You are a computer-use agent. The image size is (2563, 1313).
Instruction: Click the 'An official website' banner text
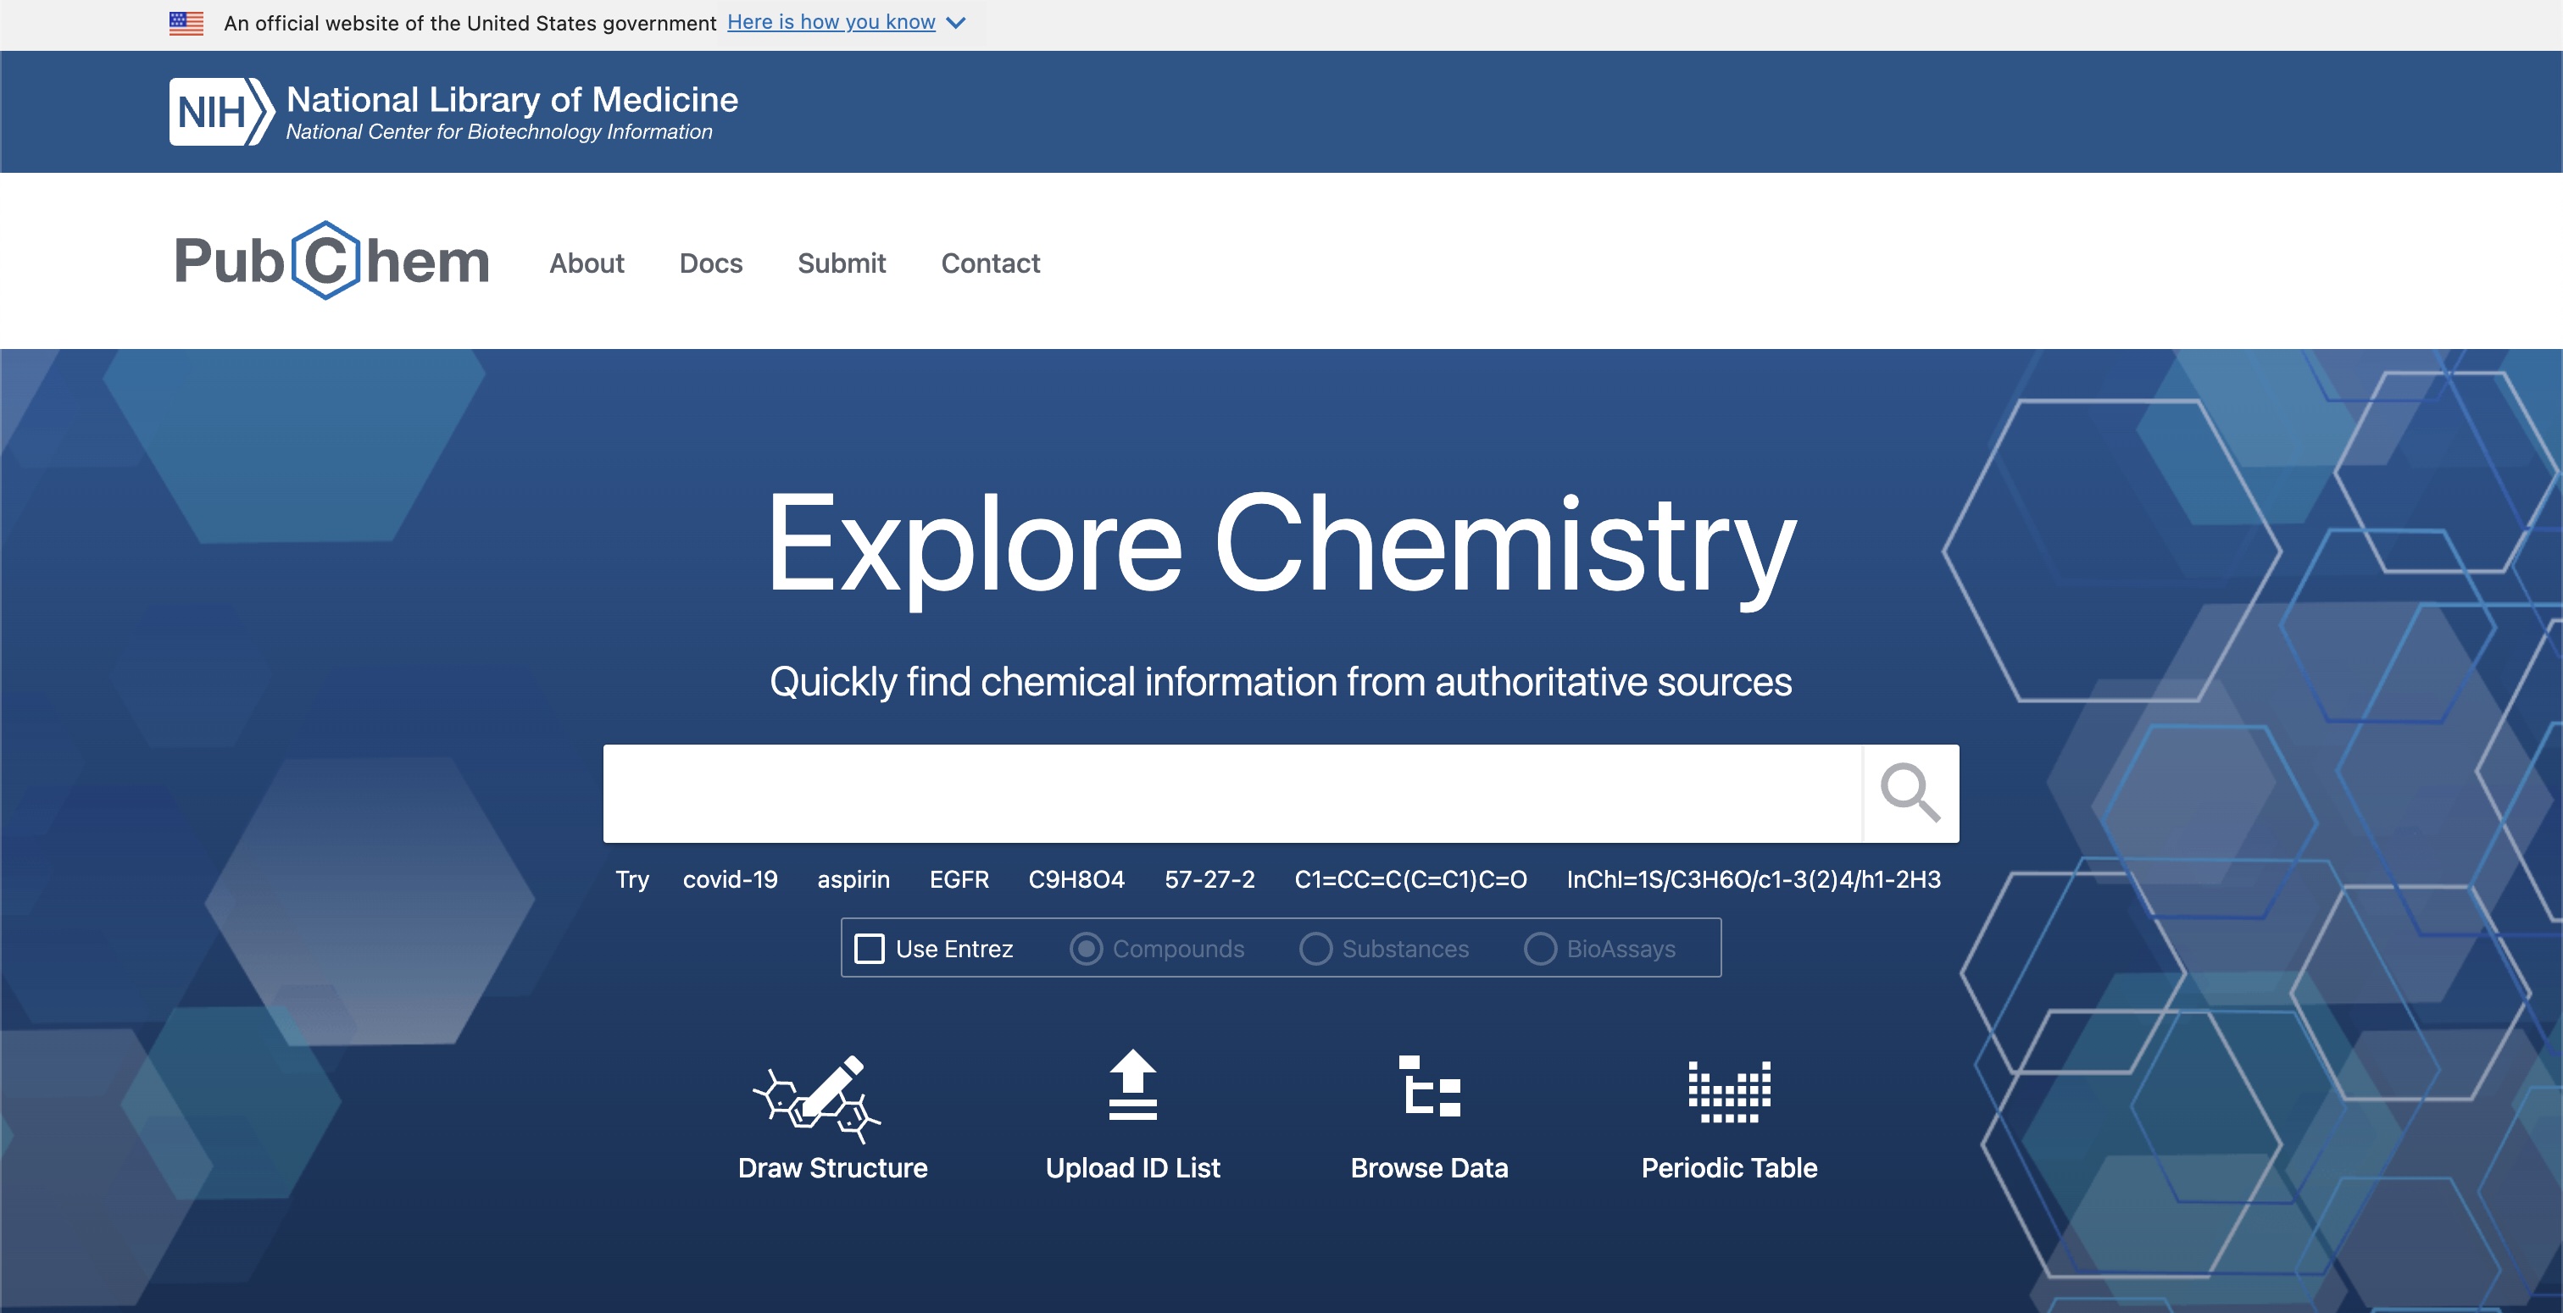(470, 23)
